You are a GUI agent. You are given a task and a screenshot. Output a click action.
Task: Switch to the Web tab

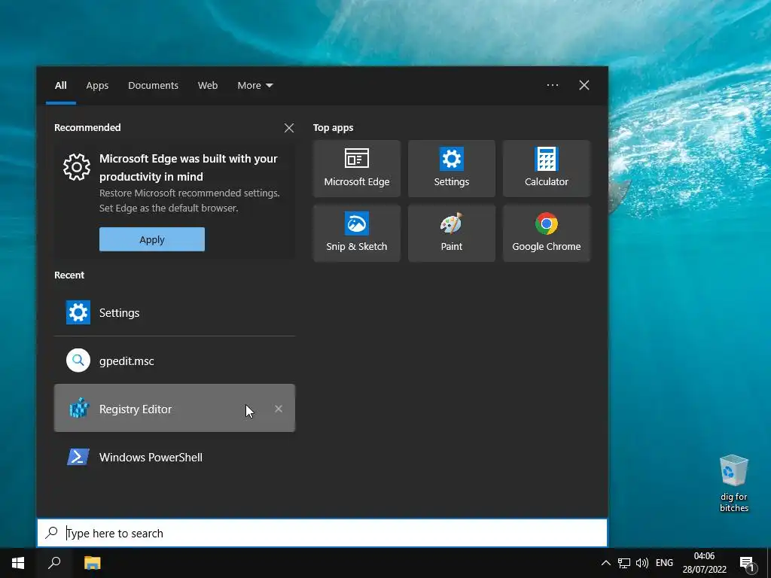click(x=208, y=86)
